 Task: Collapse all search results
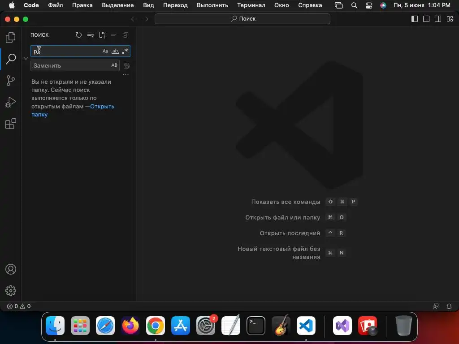tap(126, 35)
